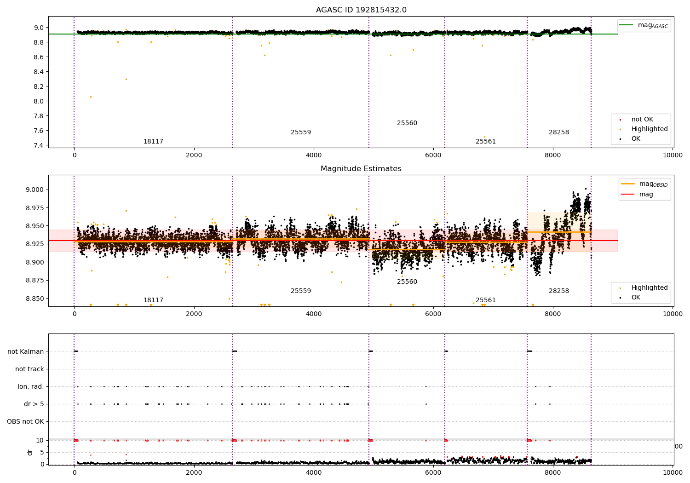
Task: Click y-axis tick '8.0' in top plot
Action: click(x=39, y=101)
